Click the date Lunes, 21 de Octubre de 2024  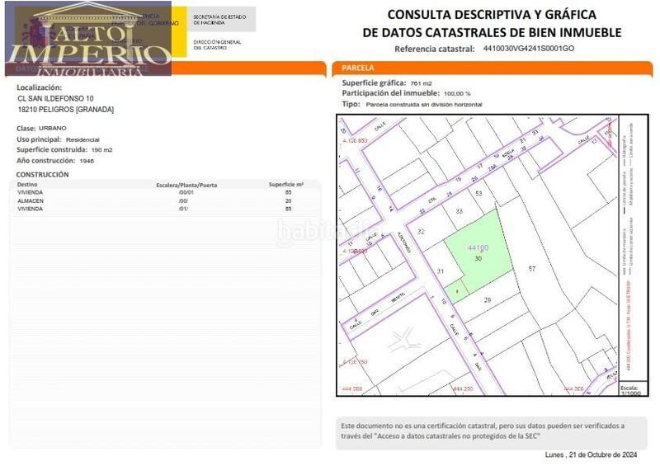(x=592, y=455)
